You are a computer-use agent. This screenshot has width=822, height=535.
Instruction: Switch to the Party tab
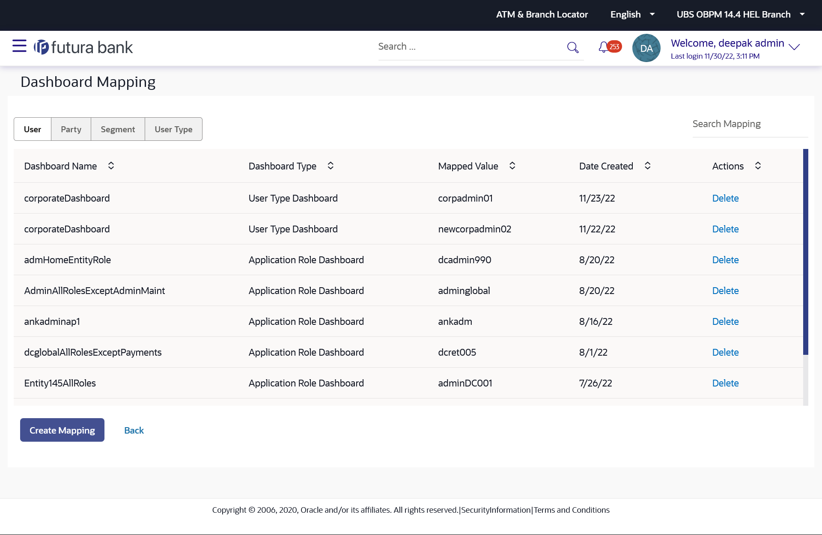(x=71, y=129)
